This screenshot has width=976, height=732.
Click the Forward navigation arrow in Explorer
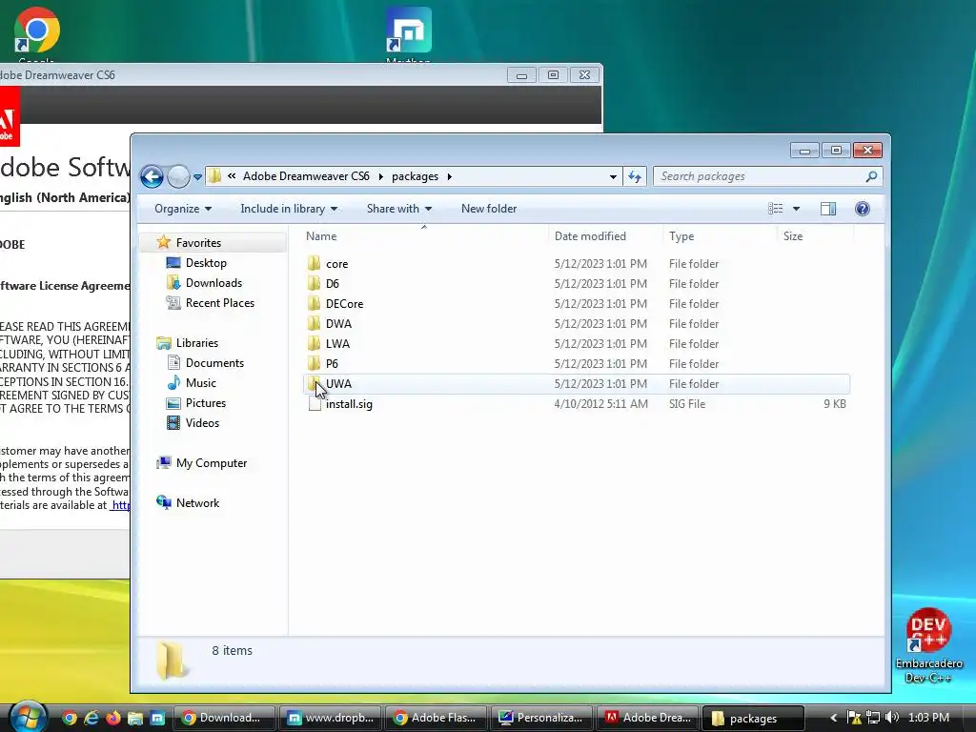pos(178,176)
